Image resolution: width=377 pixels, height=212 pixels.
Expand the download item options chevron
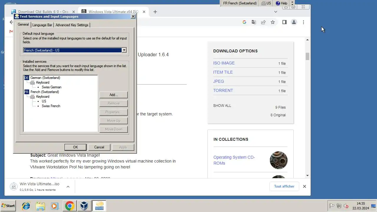click(68, 187)
